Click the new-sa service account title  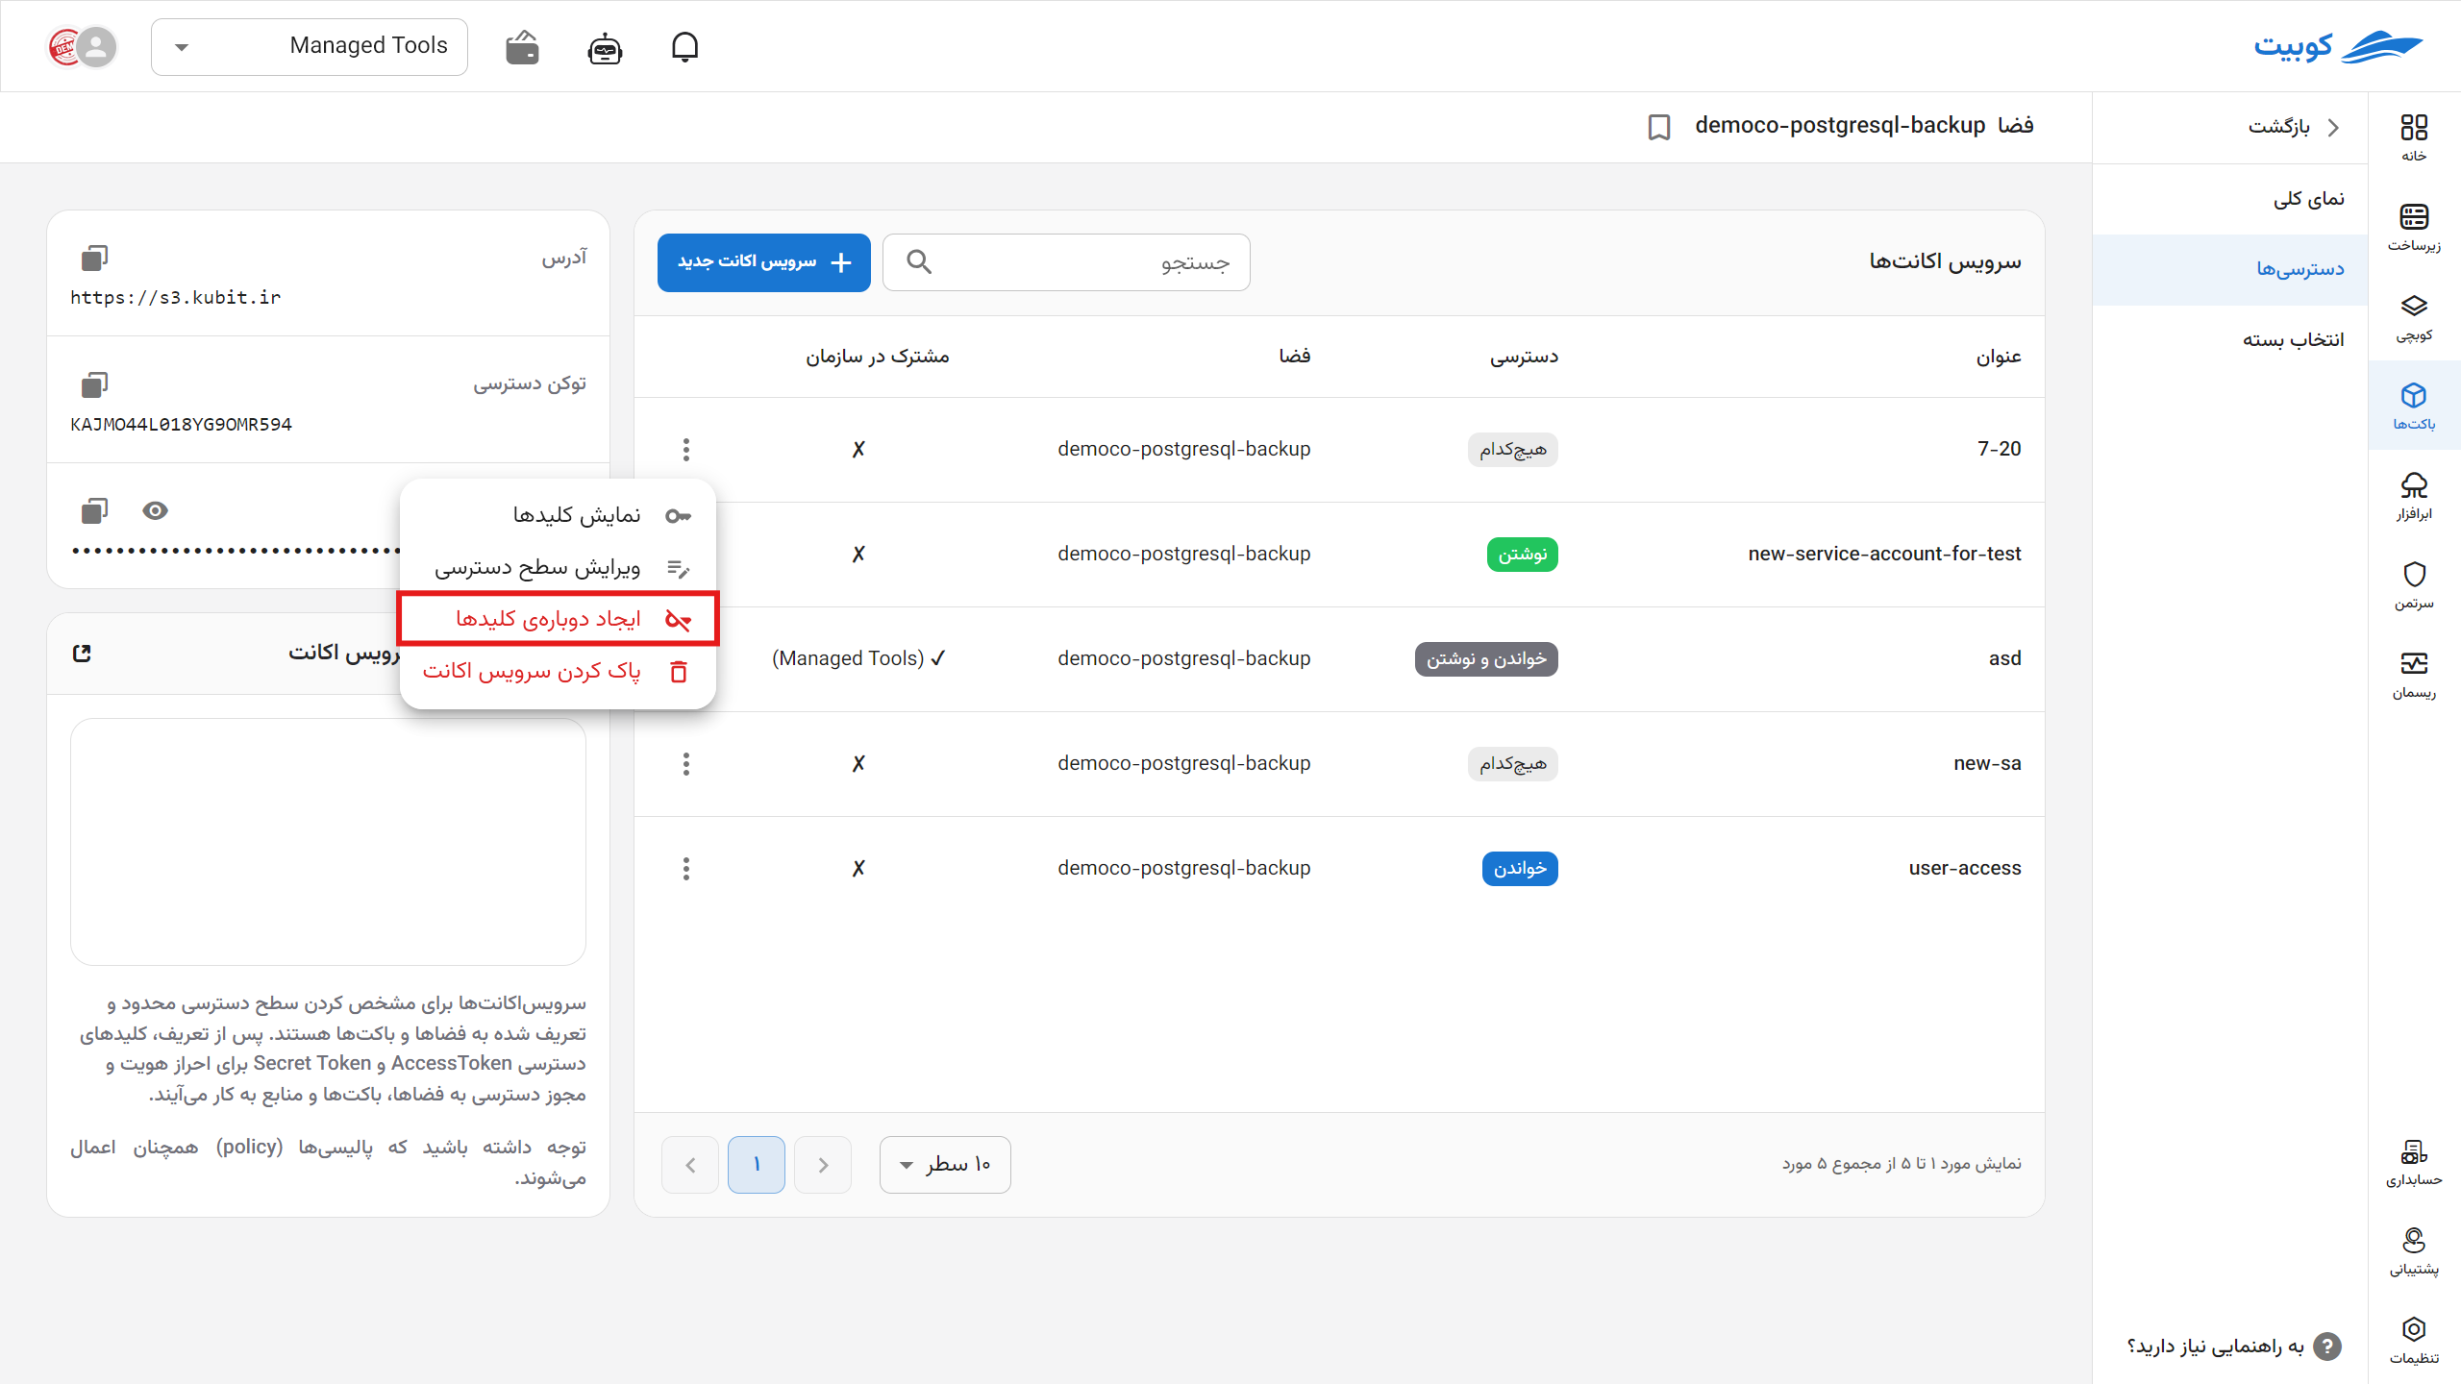pos(1987,763)
